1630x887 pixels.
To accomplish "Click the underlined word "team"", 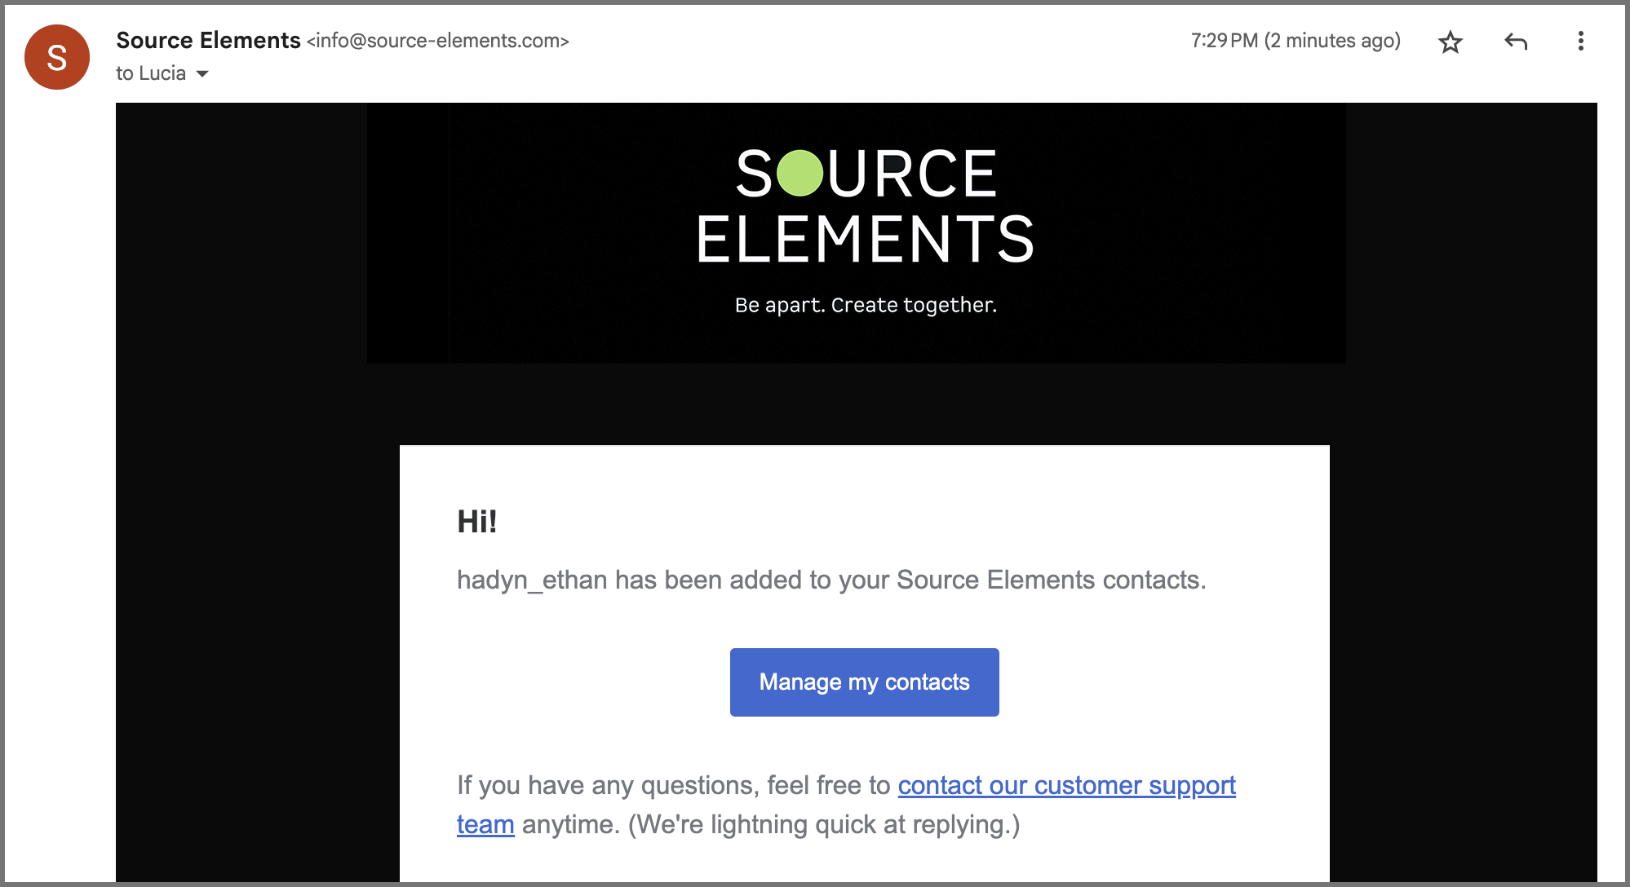I will (485, 825).
